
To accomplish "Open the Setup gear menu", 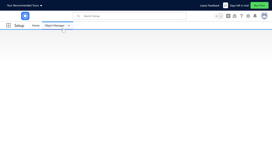I will tap(248, 16).
